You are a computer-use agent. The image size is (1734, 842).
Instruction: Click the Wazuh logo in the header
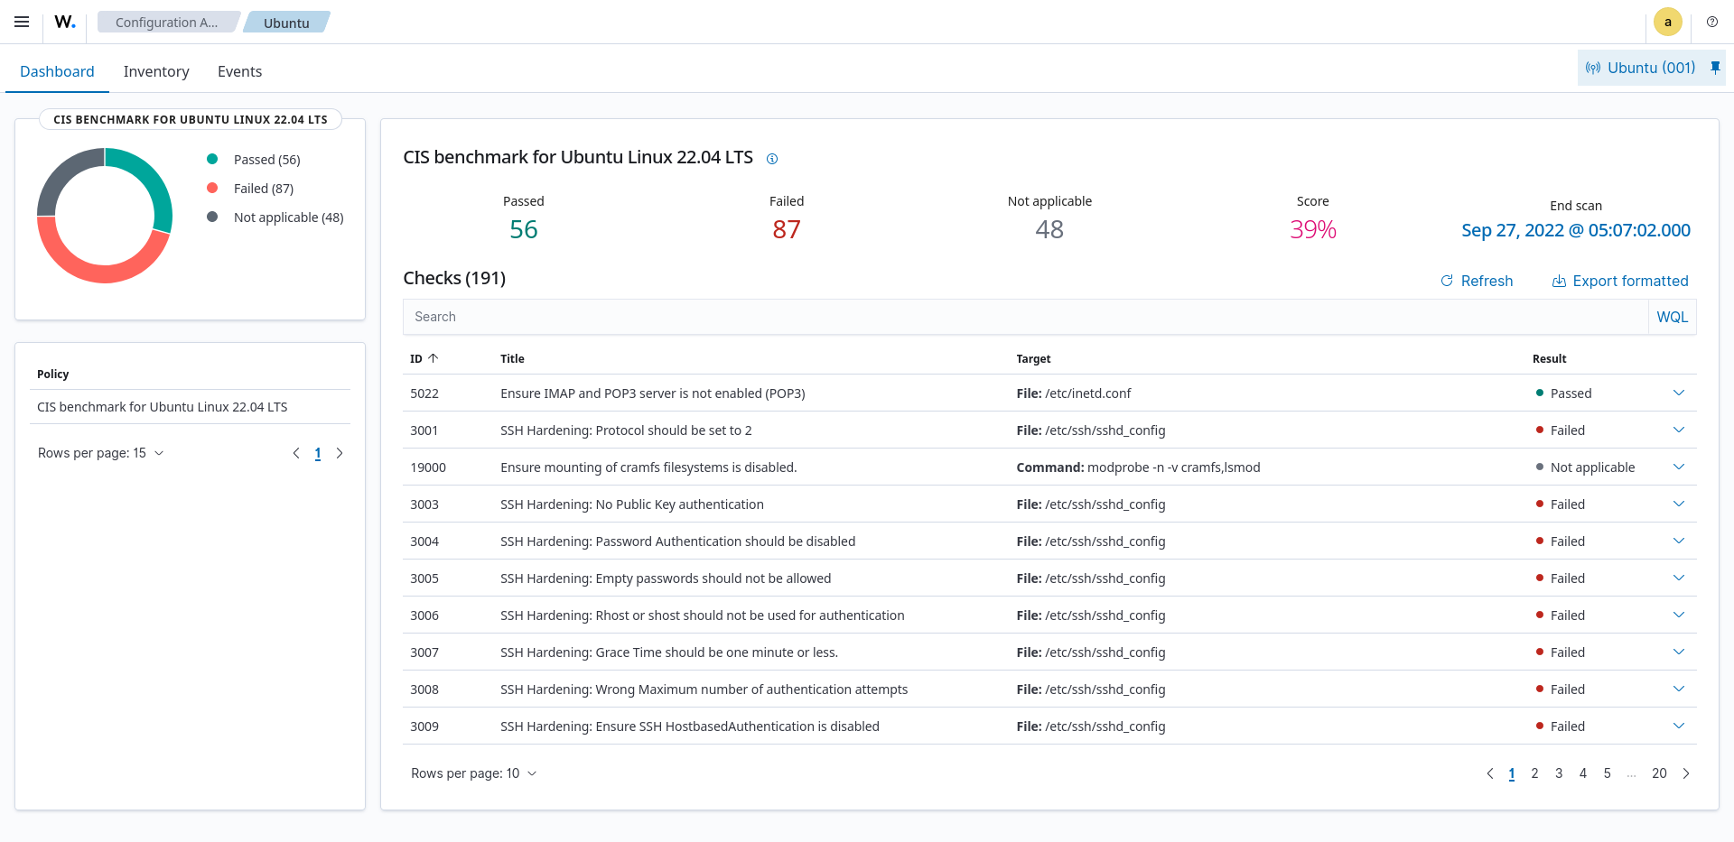[63, 22]
